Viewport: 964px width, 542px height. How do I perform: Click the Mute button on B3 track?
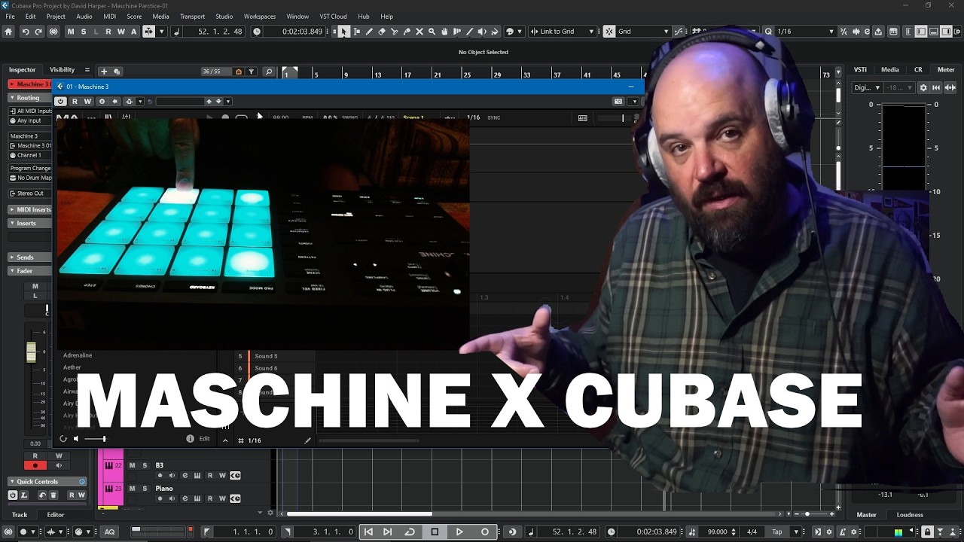tap(133, 465)
